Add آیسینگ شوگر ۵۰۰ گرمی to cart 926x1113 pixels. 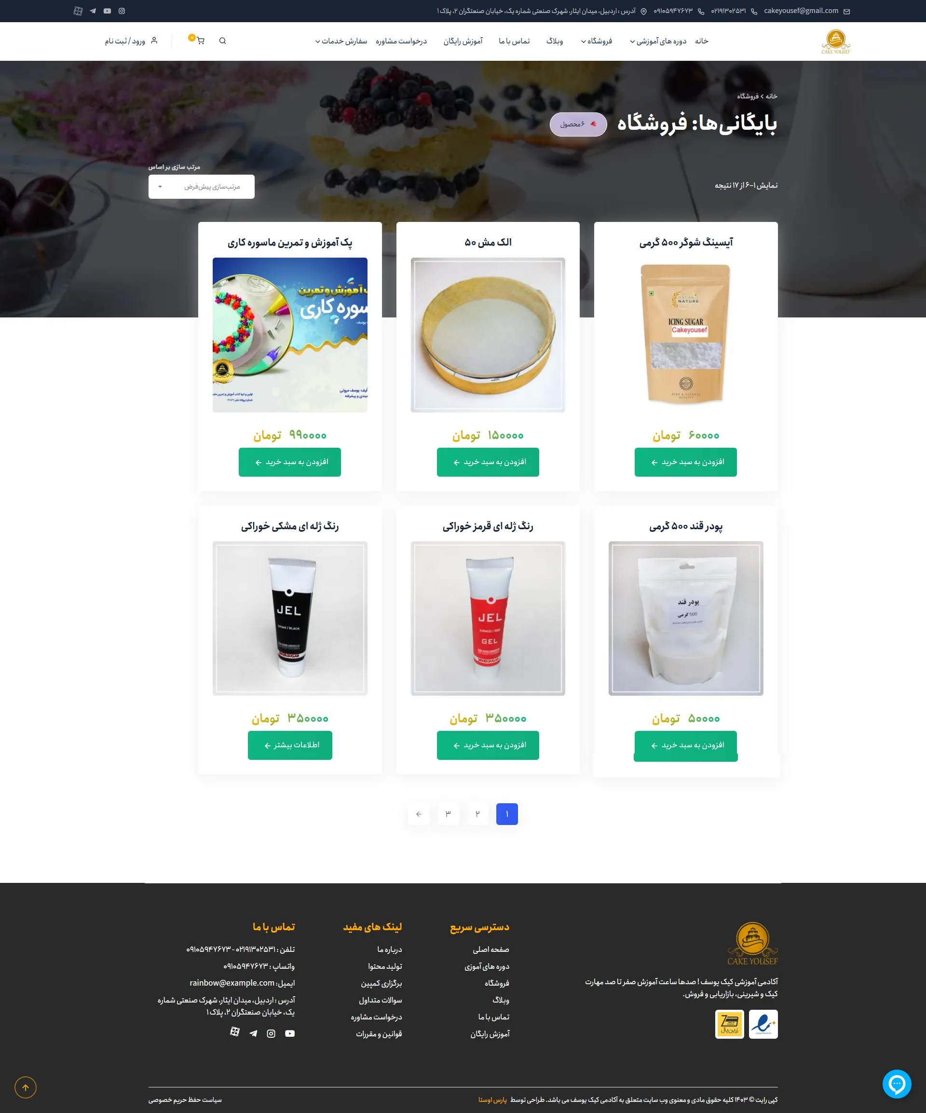point(685,462)
